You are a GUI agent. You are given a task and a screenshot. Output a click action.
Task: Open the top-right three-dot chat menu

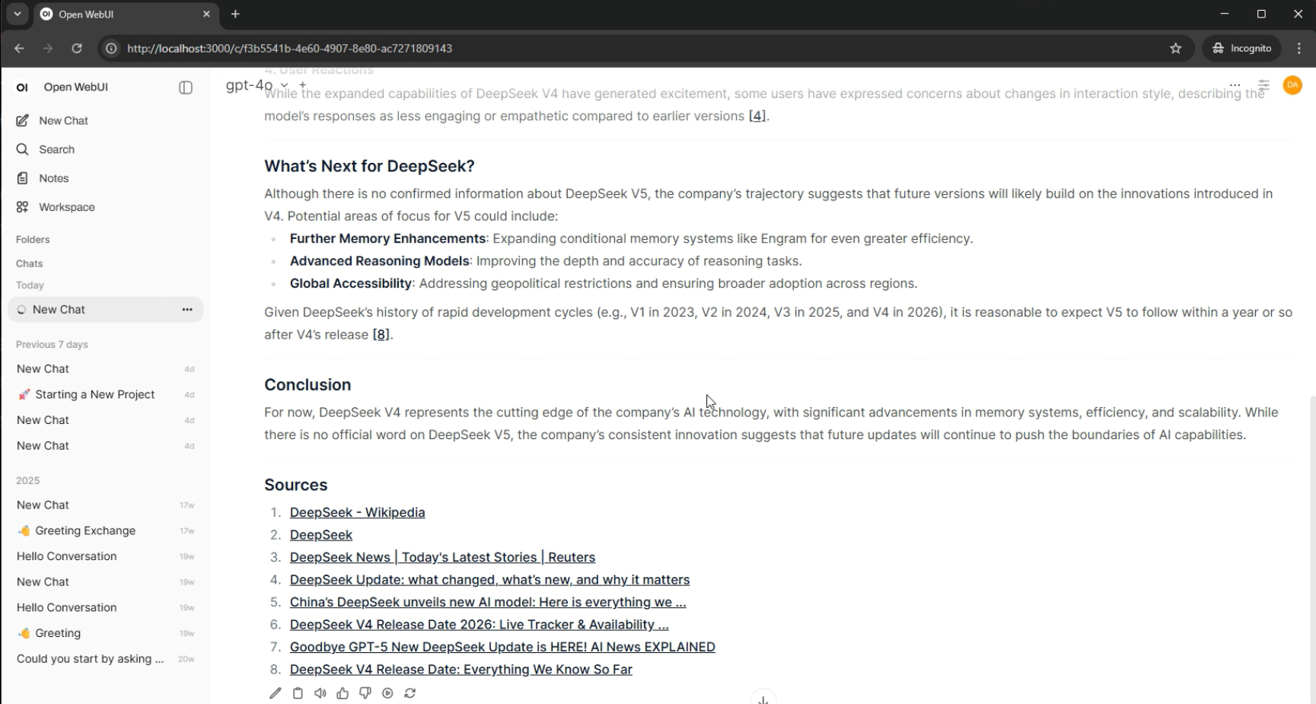[1235, 85]
